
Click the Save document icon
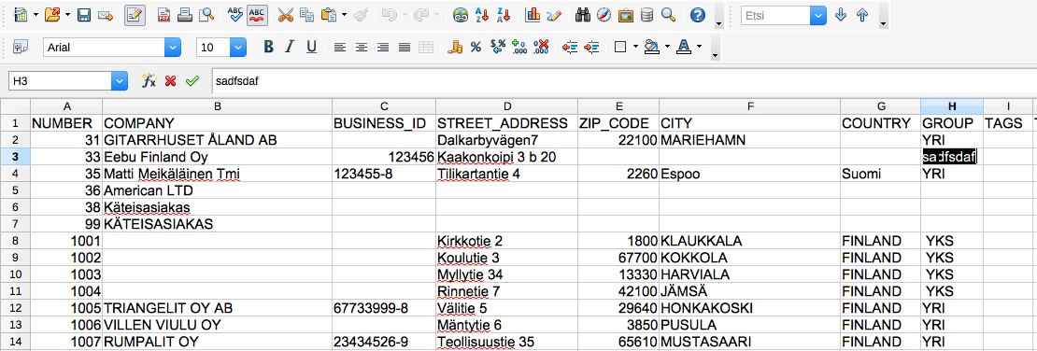tap(84, 15)
